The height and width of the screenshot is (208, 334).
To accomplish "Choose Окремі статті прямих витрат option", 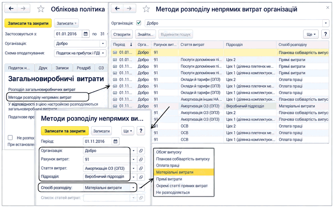I will [x=184, y=186].
